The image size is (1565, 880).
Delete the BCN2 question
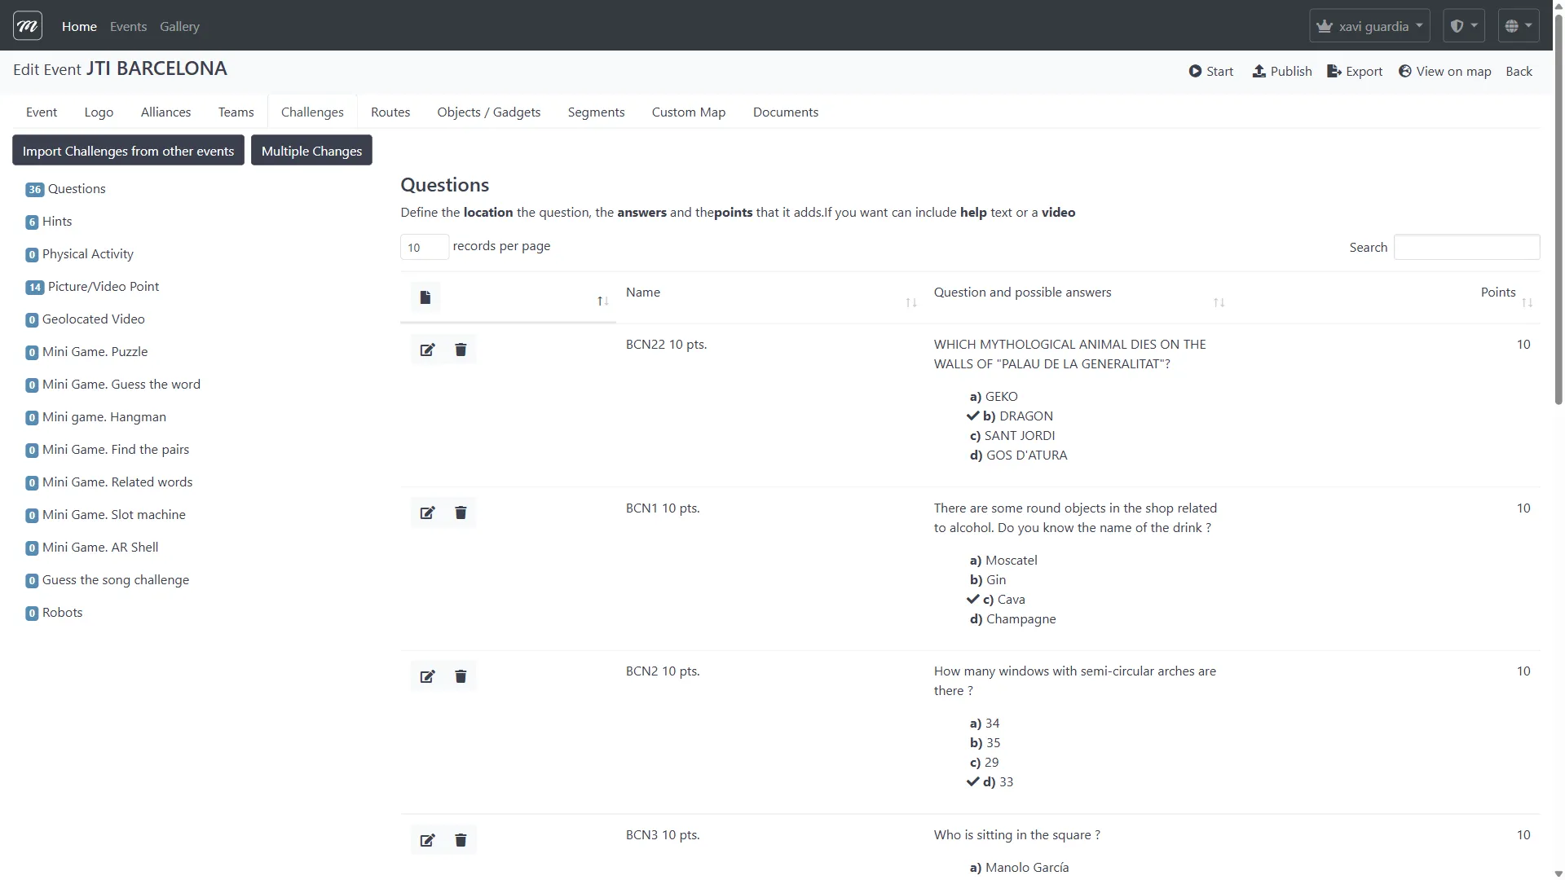click(460, 675)
